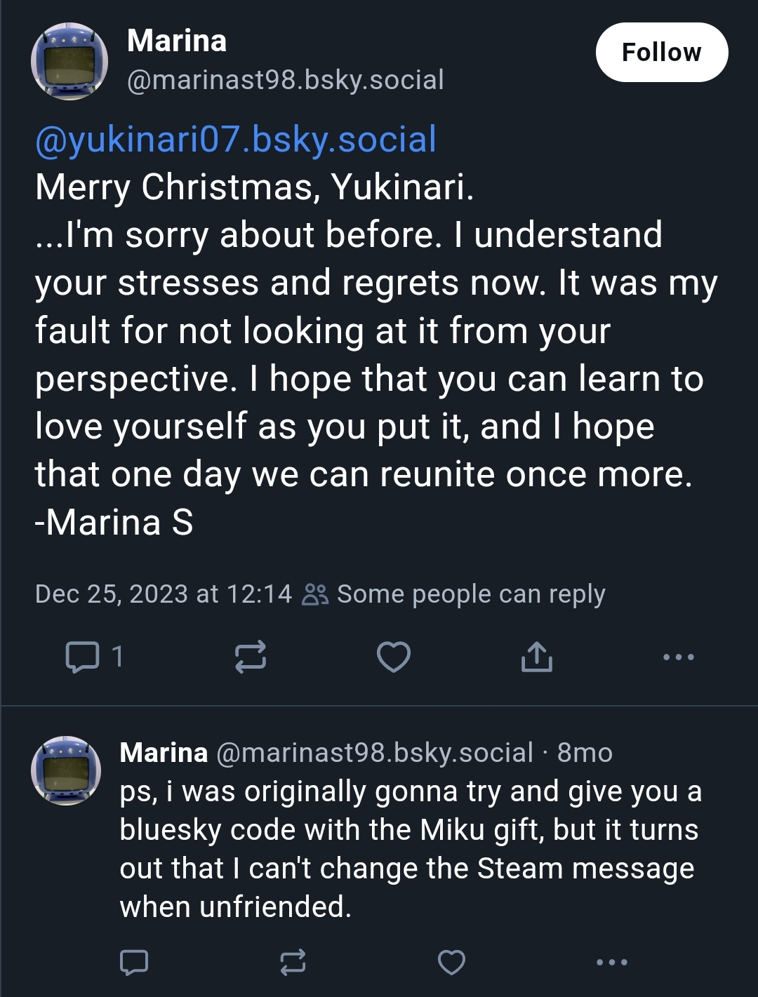Screen dimensions: 758x997
Task: Repost the main post
Action: pos(251,657)
